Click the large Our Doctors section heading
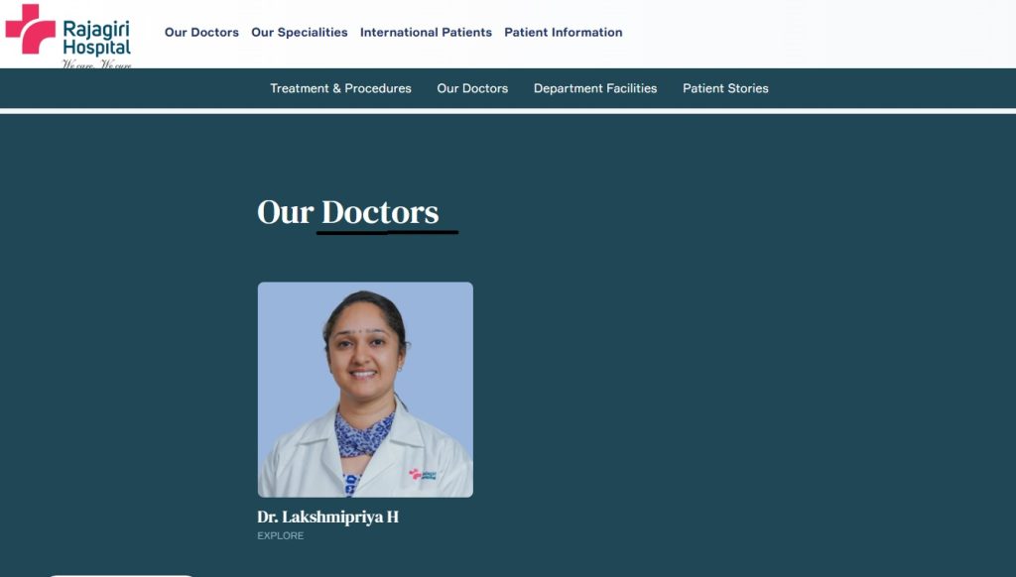1016x577 pixels. 348,212
